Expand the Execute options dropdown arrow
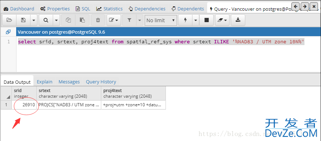Image resolution: width=321 pixels, height=141 pixels. pos(196,20)
